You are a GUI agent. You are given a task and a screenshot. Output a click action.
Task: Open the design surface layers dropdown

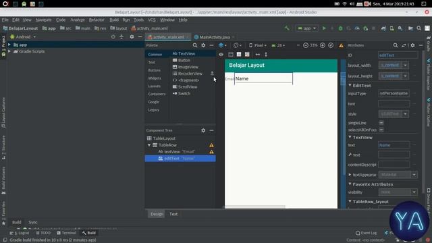(223, 45)
